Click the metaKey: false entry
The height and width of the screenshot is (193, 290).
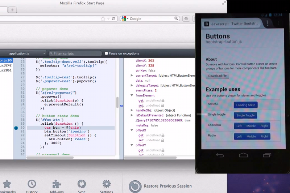click(x=147, y=125)
